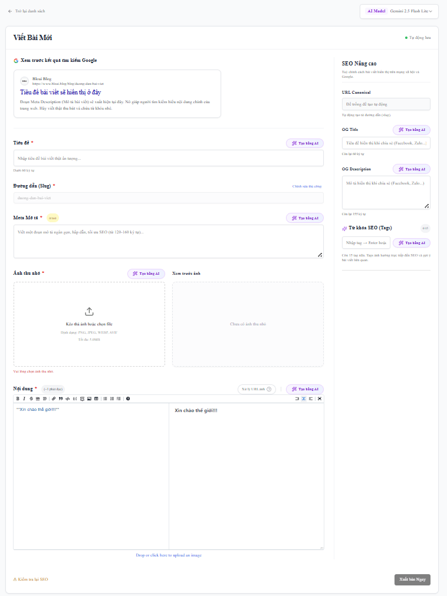
Task: Open the AI Model dropdown
Action: [x=399, y=11]
